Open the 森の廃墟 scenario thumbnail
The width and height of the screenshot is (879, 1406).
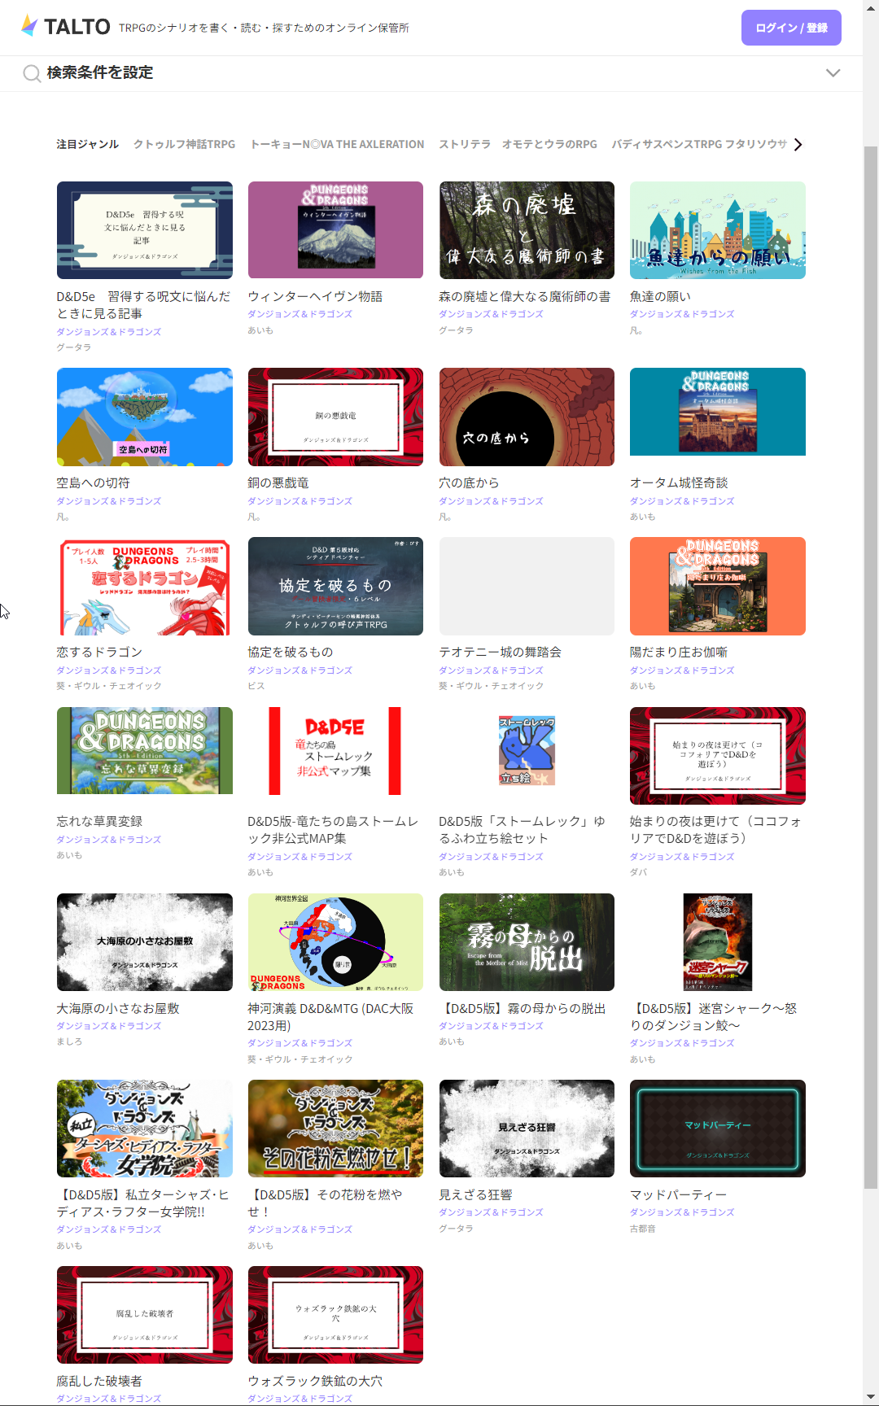pos(527,230)
